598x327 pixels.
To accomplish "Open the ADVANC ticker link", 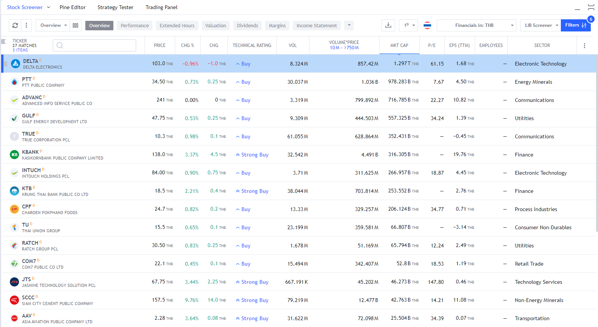I will pos(32,97).
